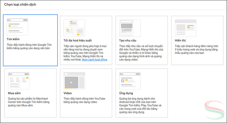Click description 'Thúc đẩy hành động trên YouTube'
This screenshot has height=123, width=227.
84,100
